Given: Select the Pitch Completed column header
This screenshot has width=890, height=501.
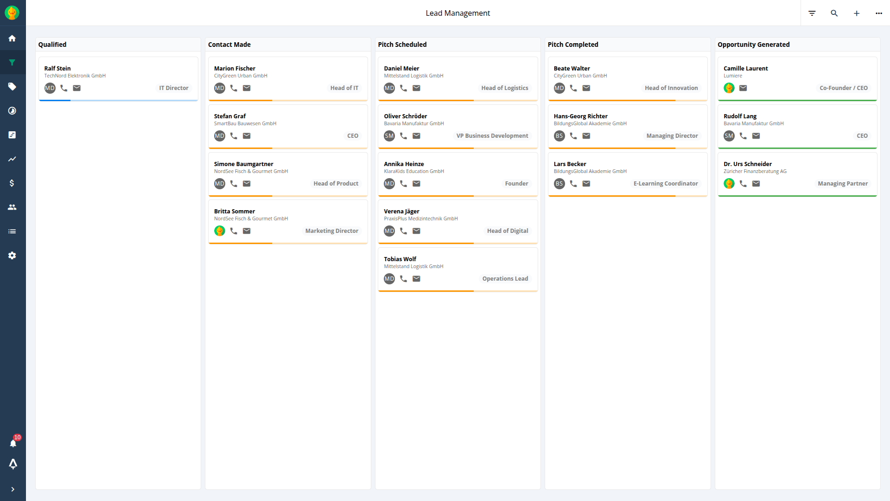Looking at the screenshot, I should click(572, 45).
